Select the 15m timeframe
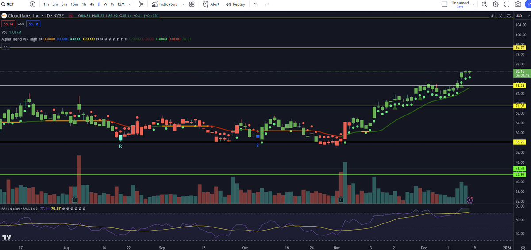Screen dimensions: 531x250 [74, 4]
